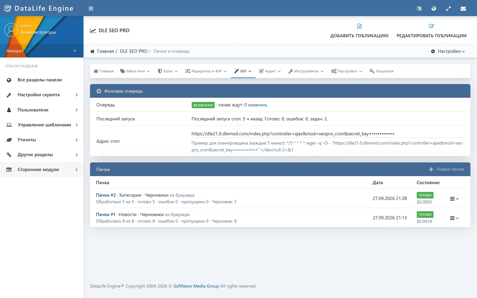Follow the SoftNews Media Group footer link
This screenshot has width=477, height=298.
(x=196, y=286)
